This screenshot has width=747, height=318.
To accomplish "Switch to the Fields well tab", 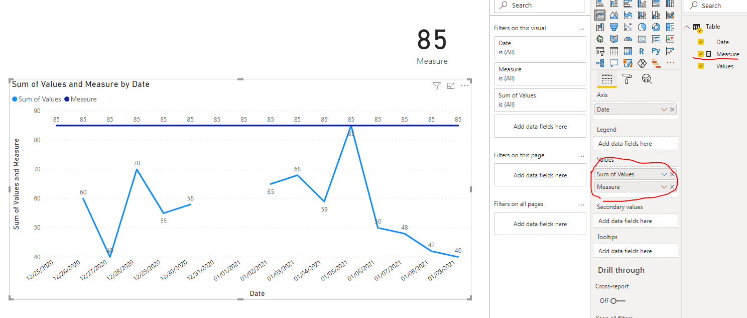I will [606, 79].
